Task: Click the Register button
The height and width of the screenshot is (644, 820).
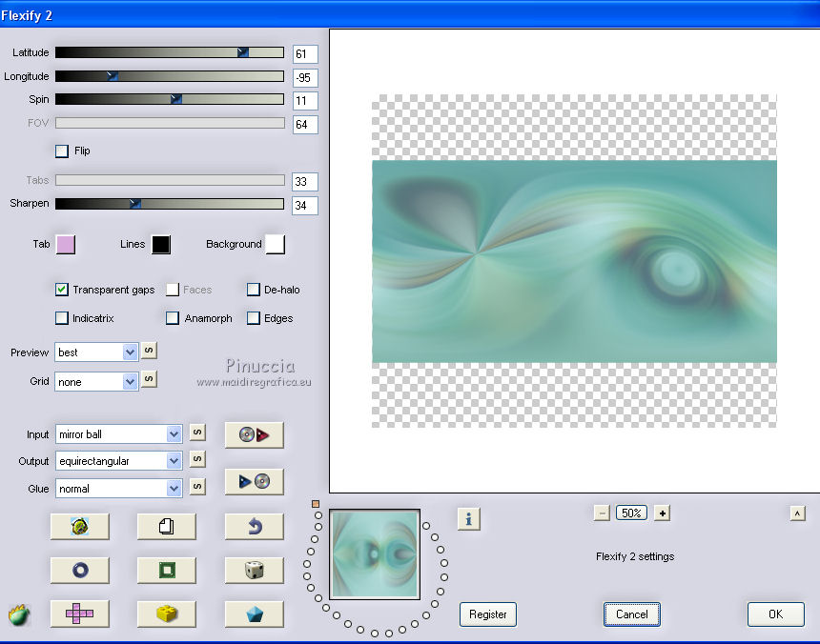Action: pyautogui.click(x=488, y=614)
